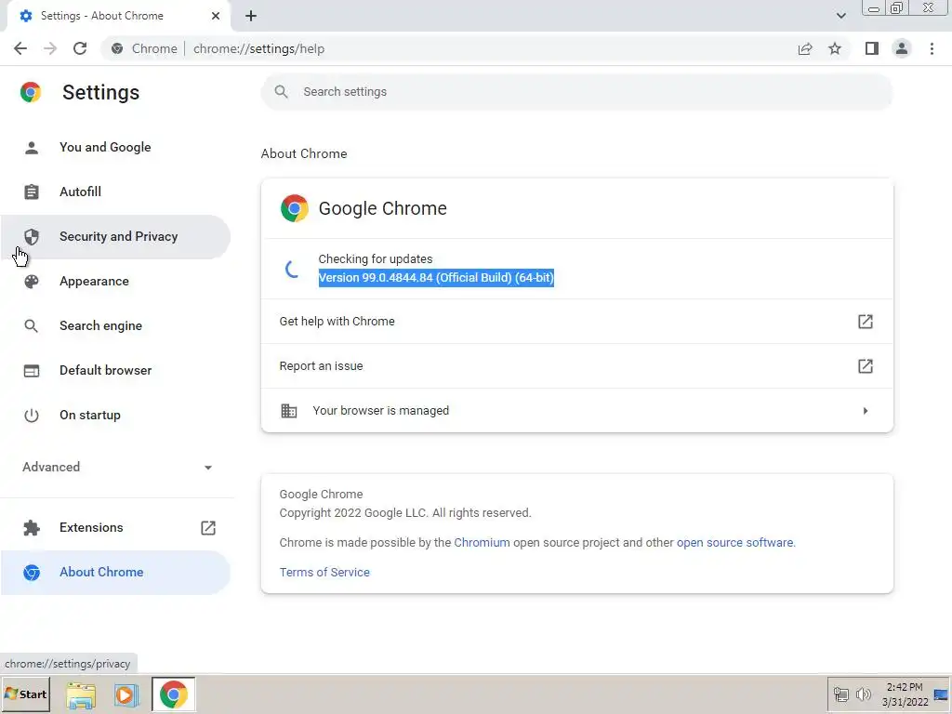The image size is (952, 714).
Task: Click the power icon beside On startup
Action: [32, 416]
